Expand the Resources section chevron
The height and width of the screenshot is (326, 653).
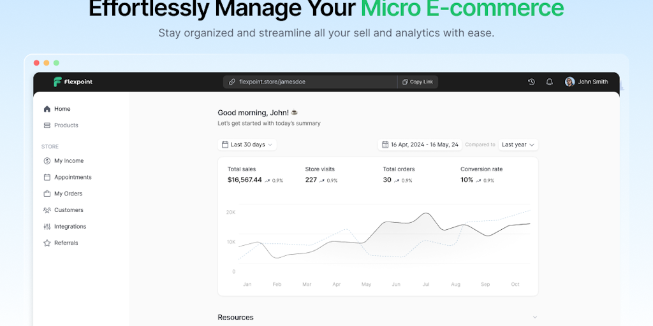(x=535, y=317)
